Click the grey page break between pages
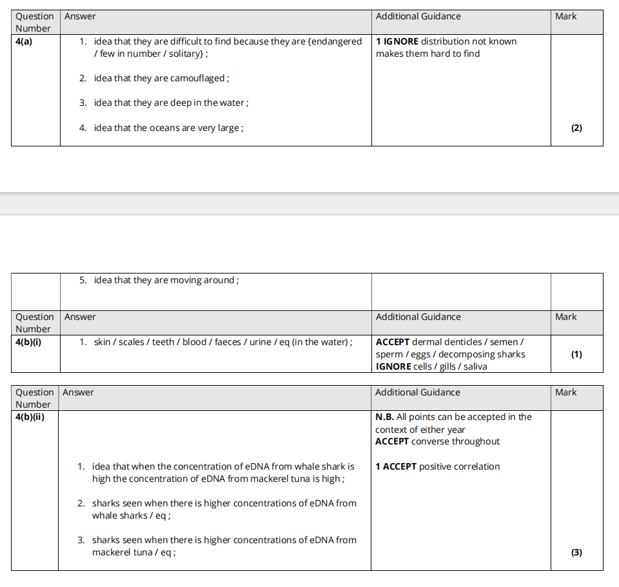 pos(309,204)
